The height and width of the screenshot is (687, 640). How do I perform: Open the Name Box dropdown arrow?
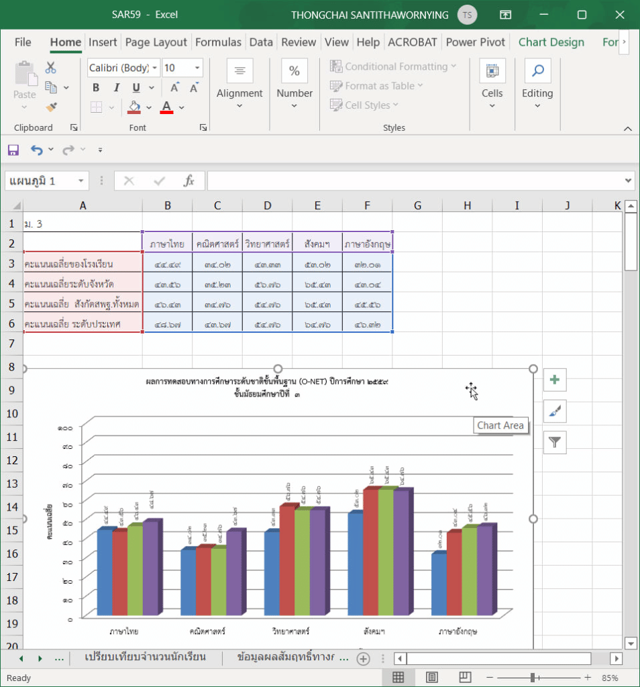pyautogui.click(x=81, y=181)
